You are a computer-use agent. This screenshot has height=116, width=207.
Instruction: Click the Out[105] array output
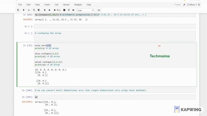click(x=47, y=107)
